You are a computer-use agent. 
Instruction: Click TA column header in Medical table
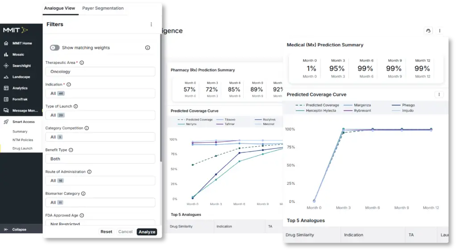[x=411, y=235]
